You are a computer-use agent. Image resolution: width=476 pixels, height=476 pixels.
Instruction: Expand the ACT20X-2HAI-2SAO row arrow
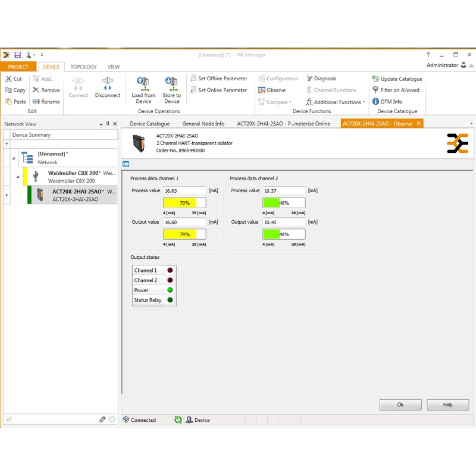click(7, 195)
